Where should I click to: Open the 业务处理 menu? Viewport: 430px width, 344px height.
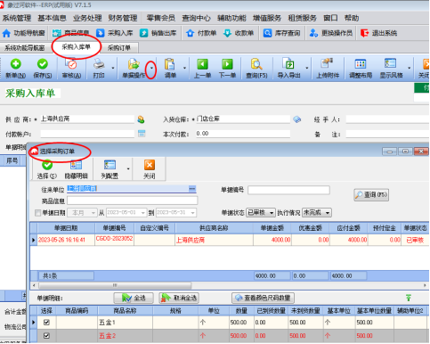[87, 18]
